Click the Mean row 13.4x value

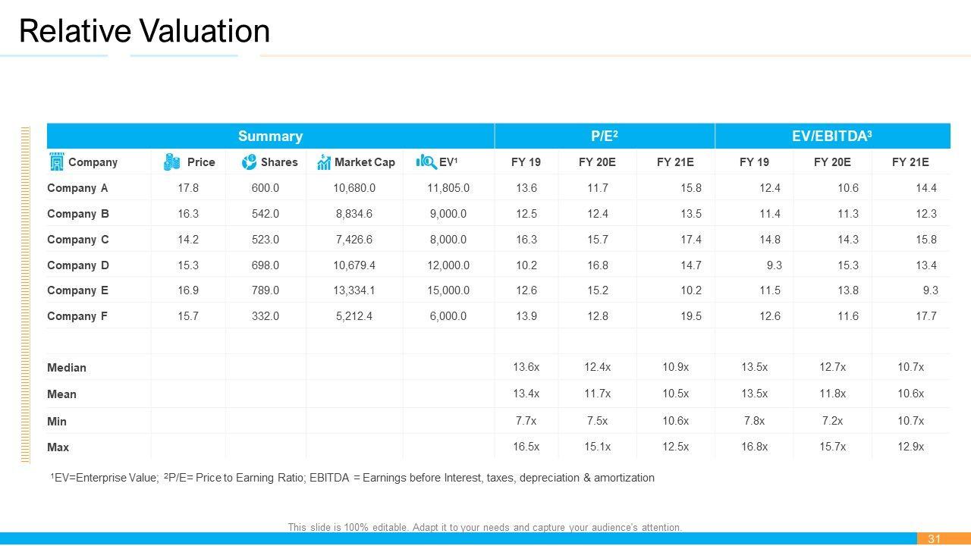click(526, 394)
